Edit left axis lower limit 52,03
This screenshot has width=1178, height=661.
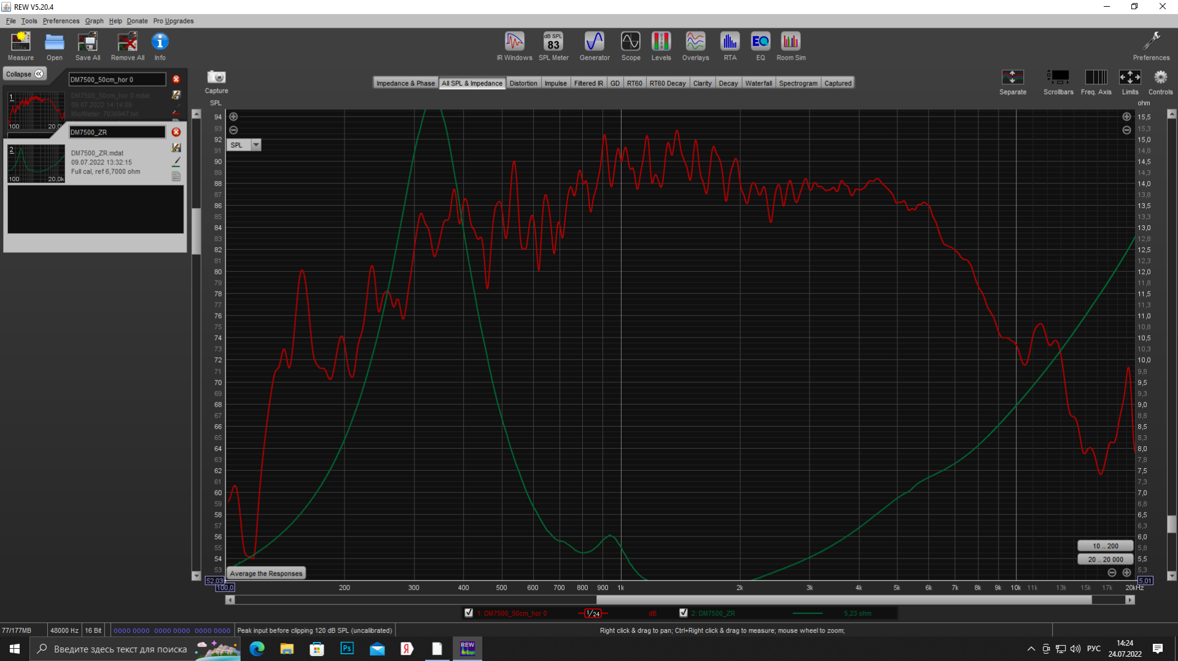(x=214, y=581)
